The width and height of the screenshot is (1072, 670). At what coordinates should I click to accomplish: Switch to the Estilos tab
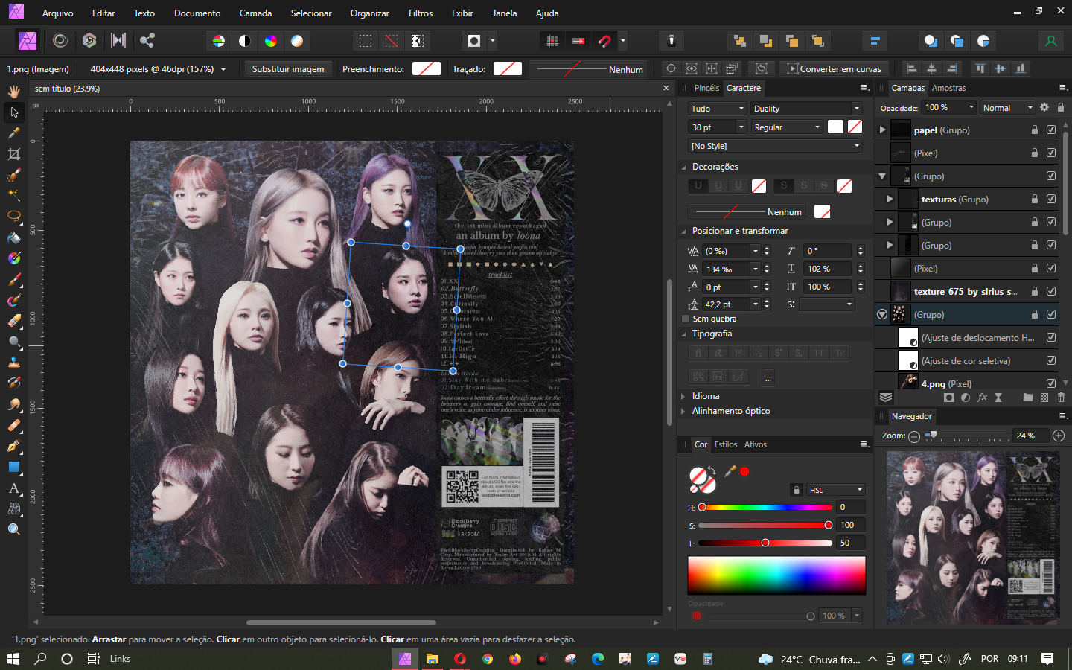[726, 444]
